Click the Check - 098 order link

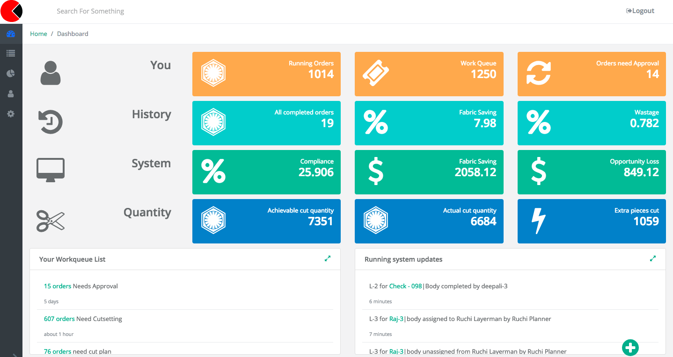click(405, 286)
